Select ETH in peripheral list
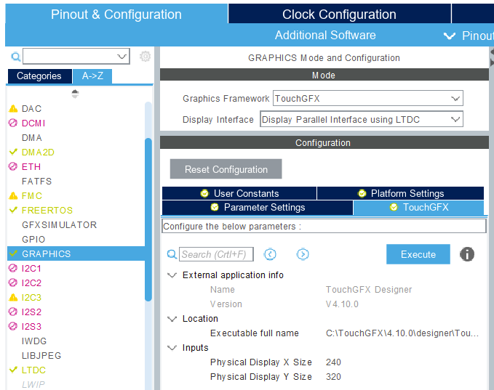494x390 pixels. [x=31, y=167]
